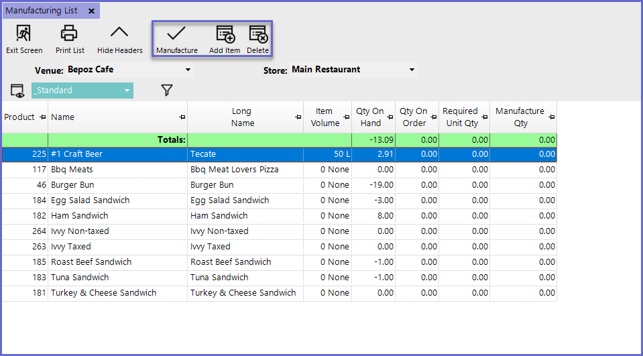Click the view layout eye icon

pyautogui.click(x=17, y=91)
